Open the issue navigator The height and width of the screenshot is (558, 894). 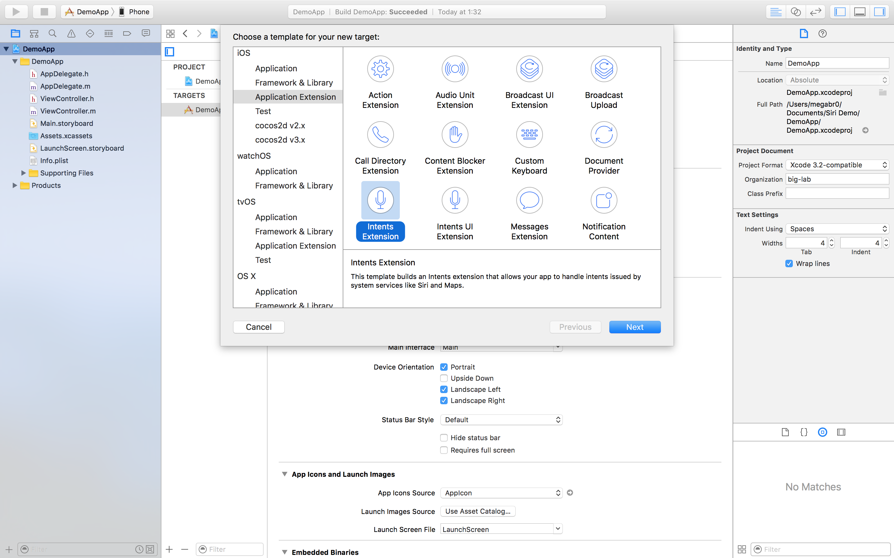tap(71, 33)
